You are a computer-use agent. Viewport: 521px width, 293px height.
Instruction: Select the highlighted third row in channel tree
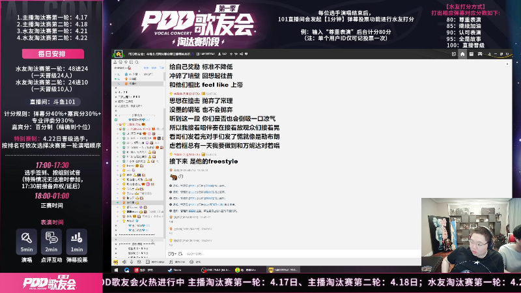(138, 84)
